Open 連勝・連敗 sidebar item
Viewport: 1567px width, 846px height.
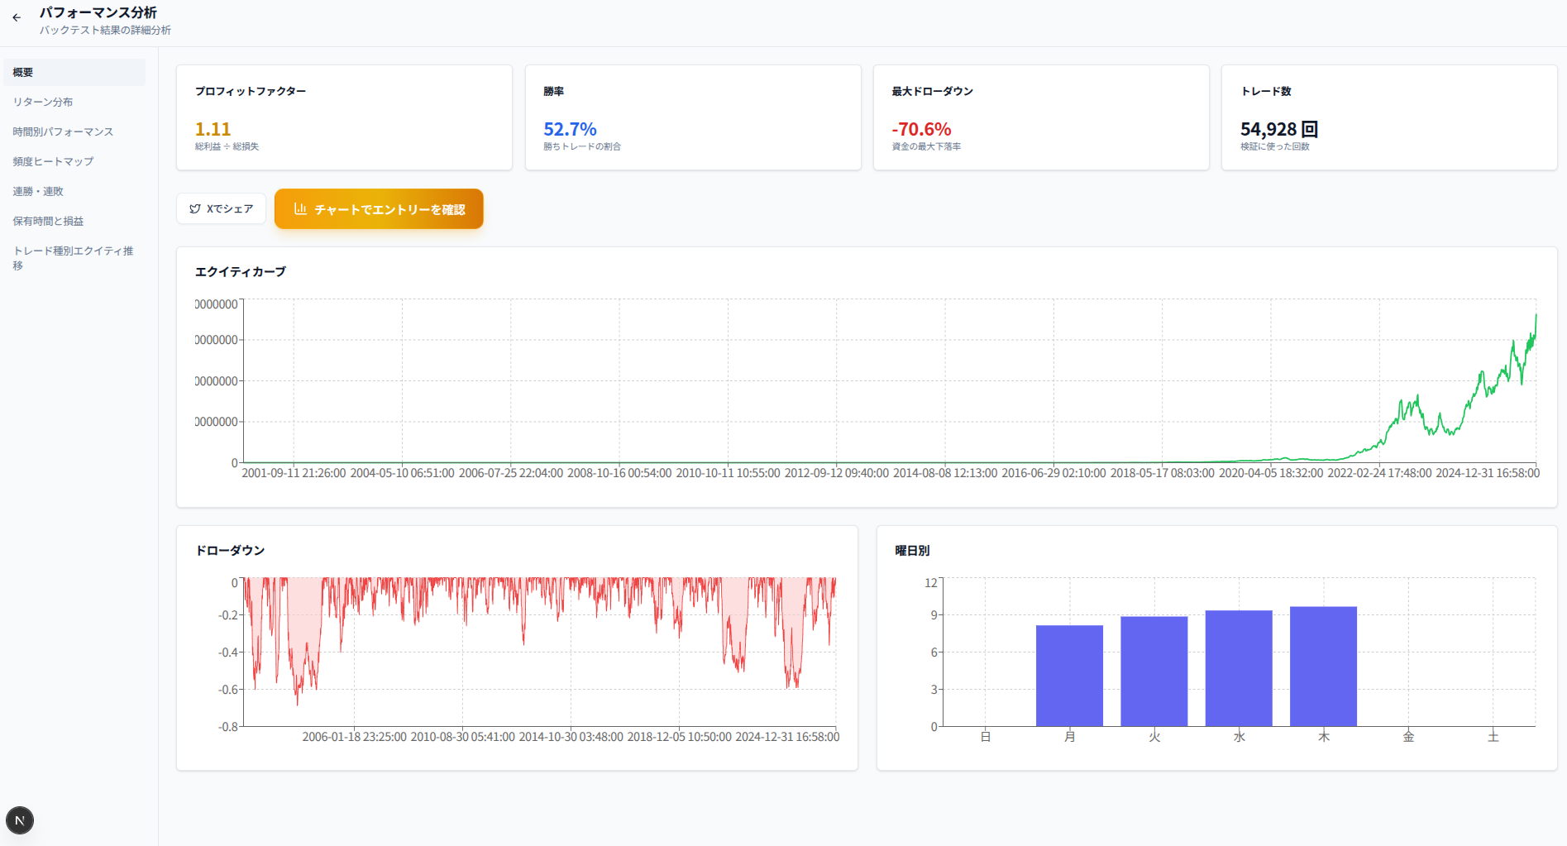(38, 191)
